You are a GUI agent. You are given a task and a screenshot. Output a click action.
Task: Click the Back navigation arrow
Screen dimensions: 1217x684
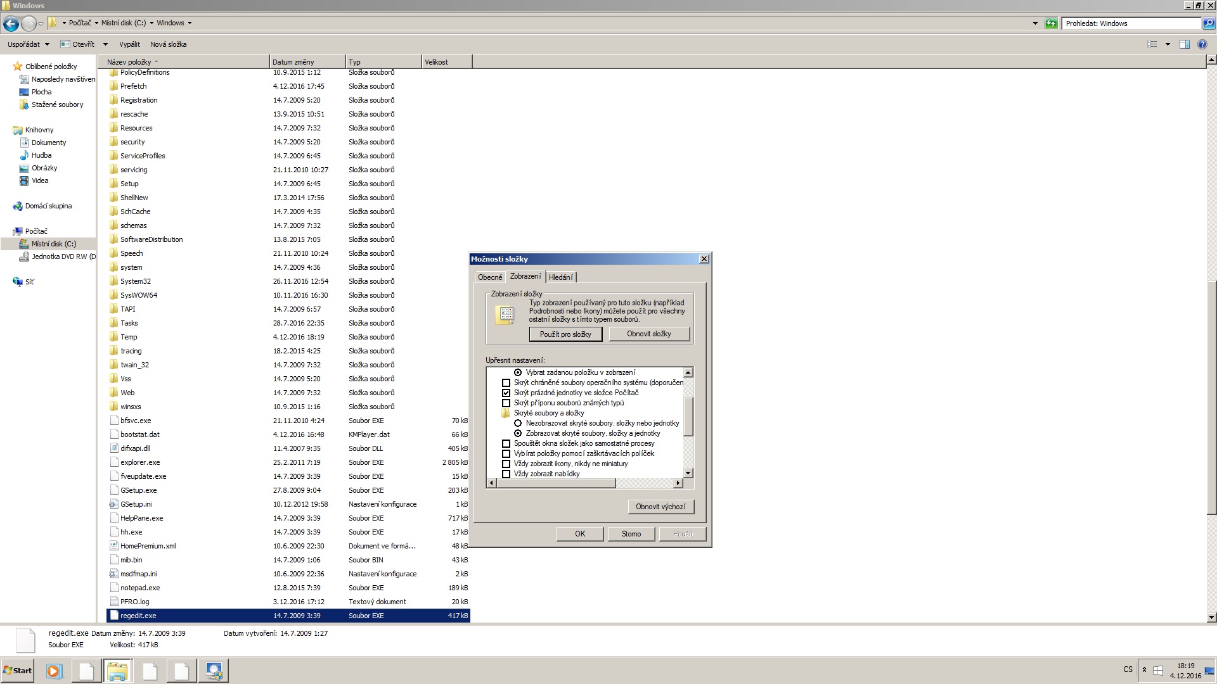tap(11, 24)
